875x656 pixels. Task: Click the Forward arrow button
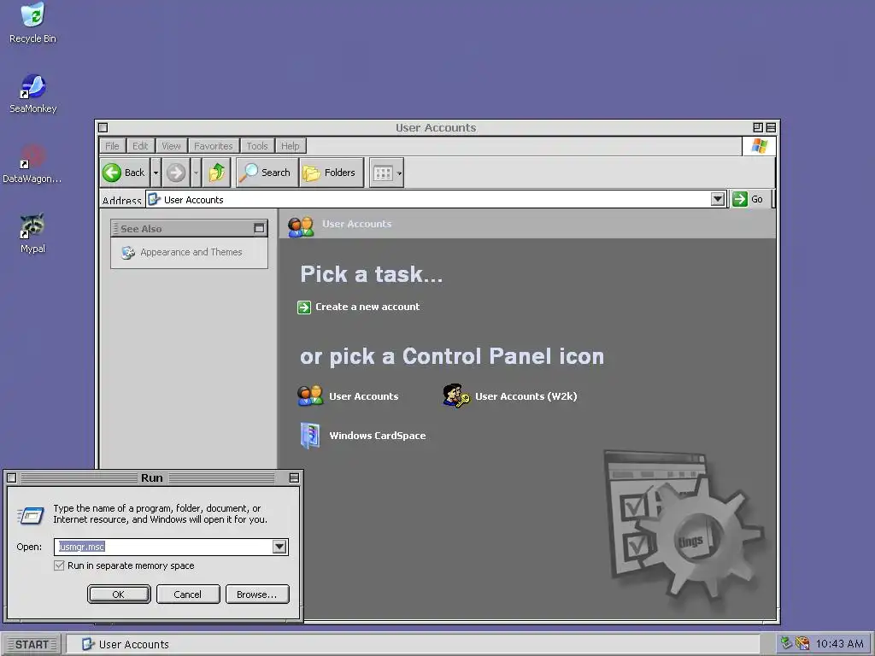pyautogui.click(x=176, y=173)
